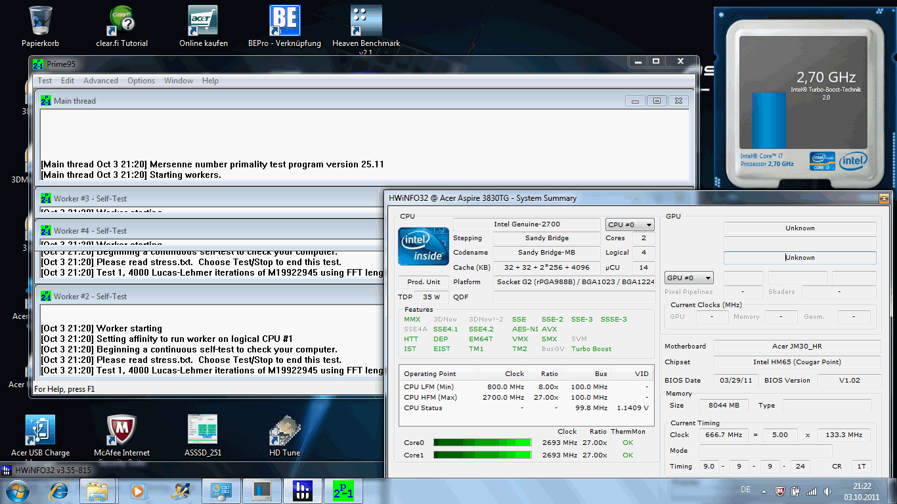Click the Worker #3 window icon
This screenshot has width=897, height=504.
[46, 198]
